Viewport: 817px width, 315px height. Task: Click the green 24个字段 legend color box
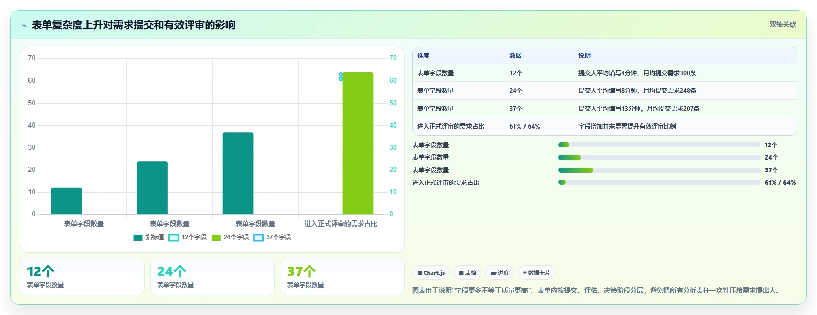[x=216, y=237]
